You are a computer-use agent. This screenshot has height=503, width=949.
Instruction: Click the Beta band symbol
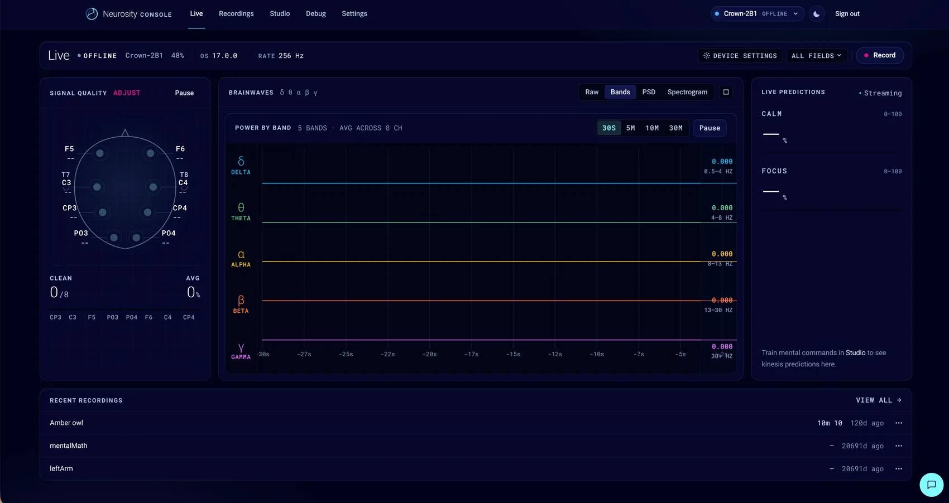point(241,300)
